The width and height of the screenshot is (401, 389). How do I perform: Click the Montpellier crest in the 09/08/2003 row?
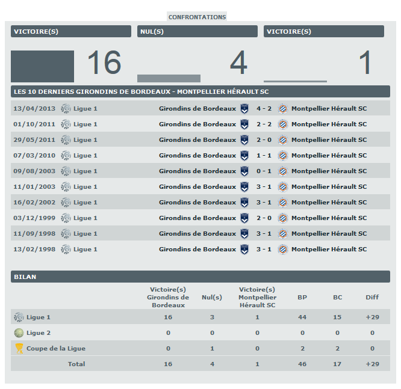(283, 171)
